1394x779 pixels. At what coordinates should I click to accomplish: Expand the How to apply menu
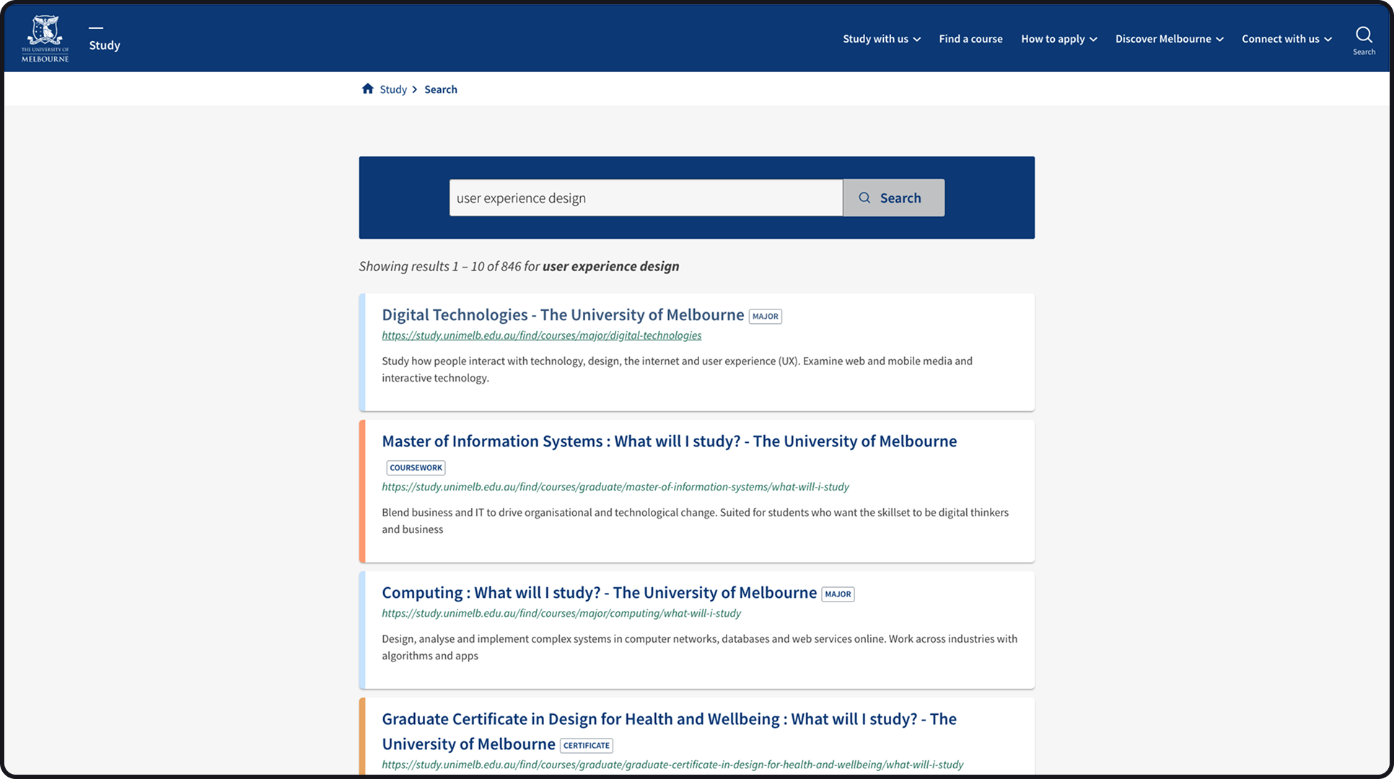(1059, 39)
